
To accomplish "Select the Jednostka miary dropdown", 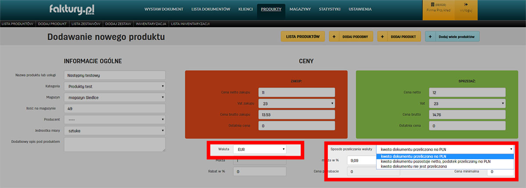I will 115,130.
